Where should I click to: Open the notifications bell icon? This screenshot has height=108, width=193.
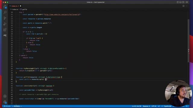click(x=187, y=106)
